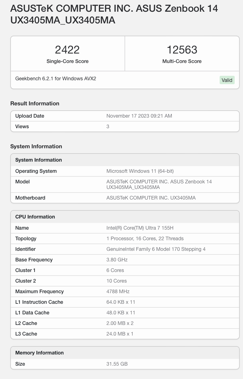Click the Topology row value
This screenshot has width=243, height=379.
pos(145,239)
